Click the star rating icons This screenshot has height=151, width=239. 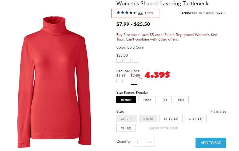pyautogui.click(x=127, y=13)
